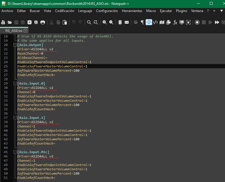Collapse the [Asio.Input.1] section fold
The height and width of the screenshot is (182, 225).
tap(15, 118)
